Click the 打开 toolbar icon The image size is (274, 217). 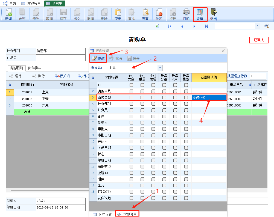pos(173,14)
